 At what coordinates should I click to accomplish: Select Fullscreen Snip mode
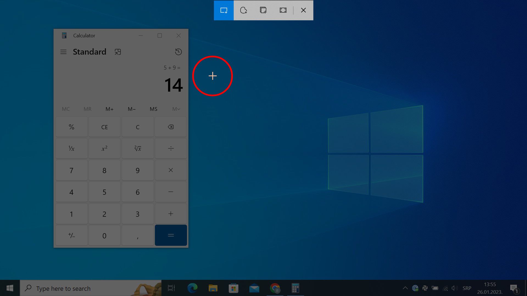pyautogui.click(x=283, y=10)
